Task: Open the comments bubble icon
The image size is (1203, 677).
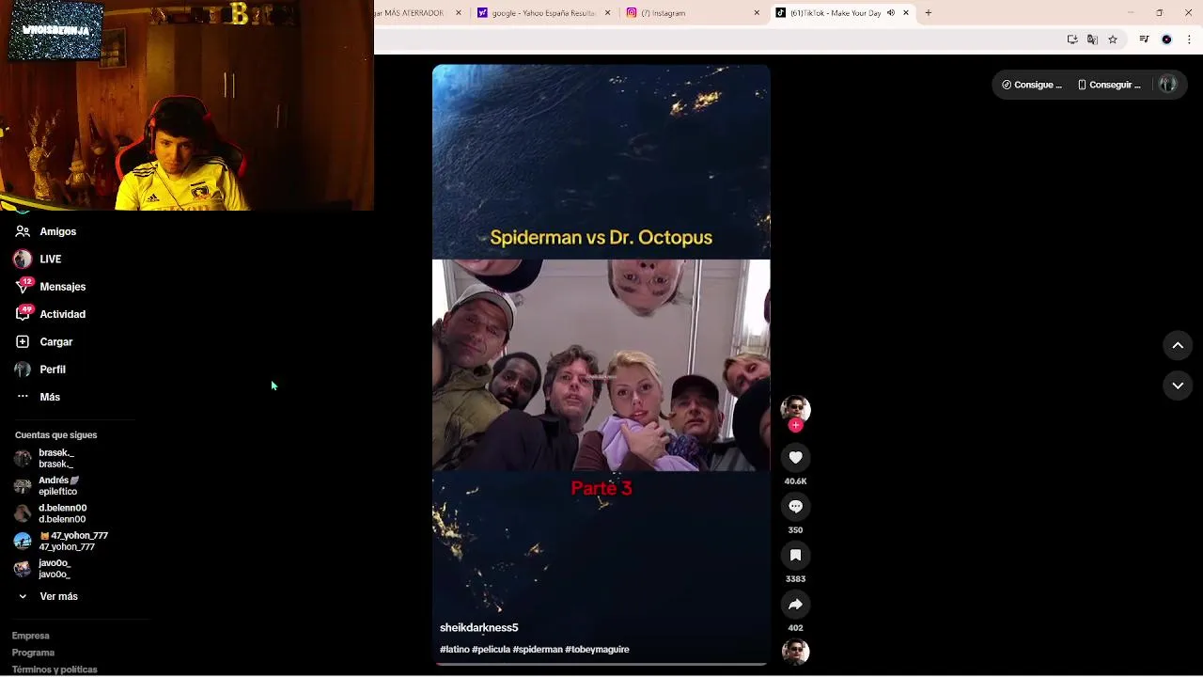Action: tap(795, 506)
